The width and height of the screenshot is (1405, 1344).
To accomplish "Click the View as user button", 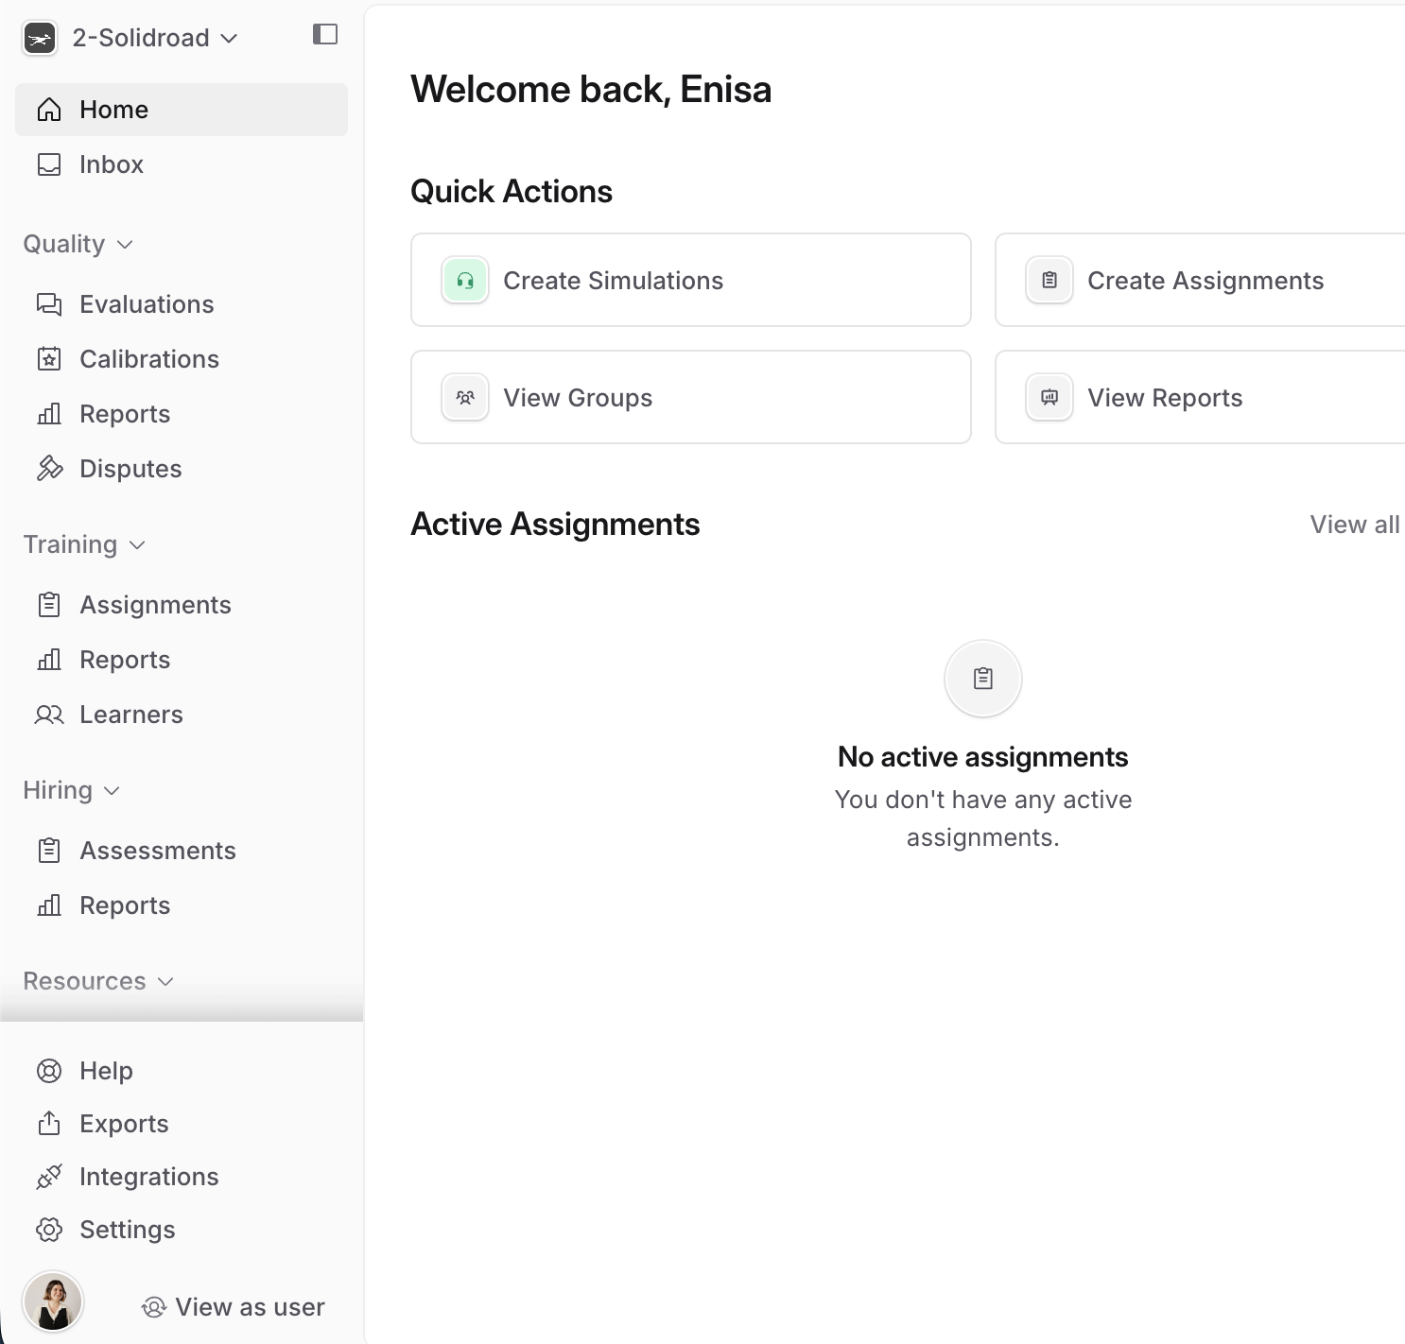I will coord(233,1307).
